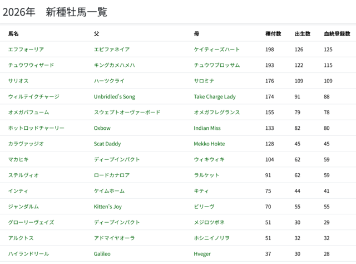Open dam Take Charge Lady link

click(x=215, y=96)
